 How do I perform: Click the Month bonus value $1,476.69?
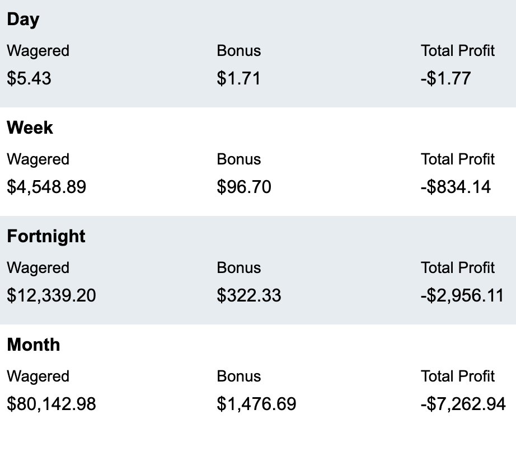[x=256, y=404]
